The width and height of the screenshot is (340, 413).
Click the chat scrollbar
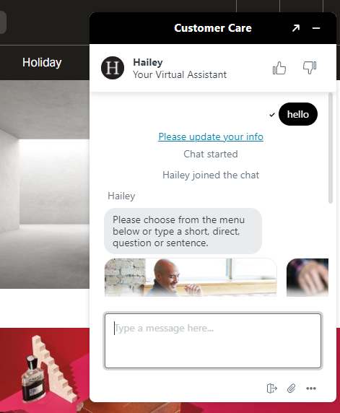pyautogui.click(x=331, y=148)
